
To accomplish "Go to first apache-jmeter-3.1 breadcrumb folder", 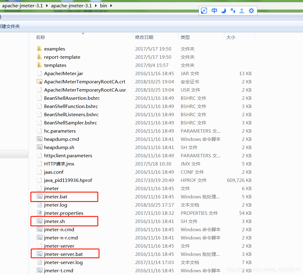I will click(23, 5).
